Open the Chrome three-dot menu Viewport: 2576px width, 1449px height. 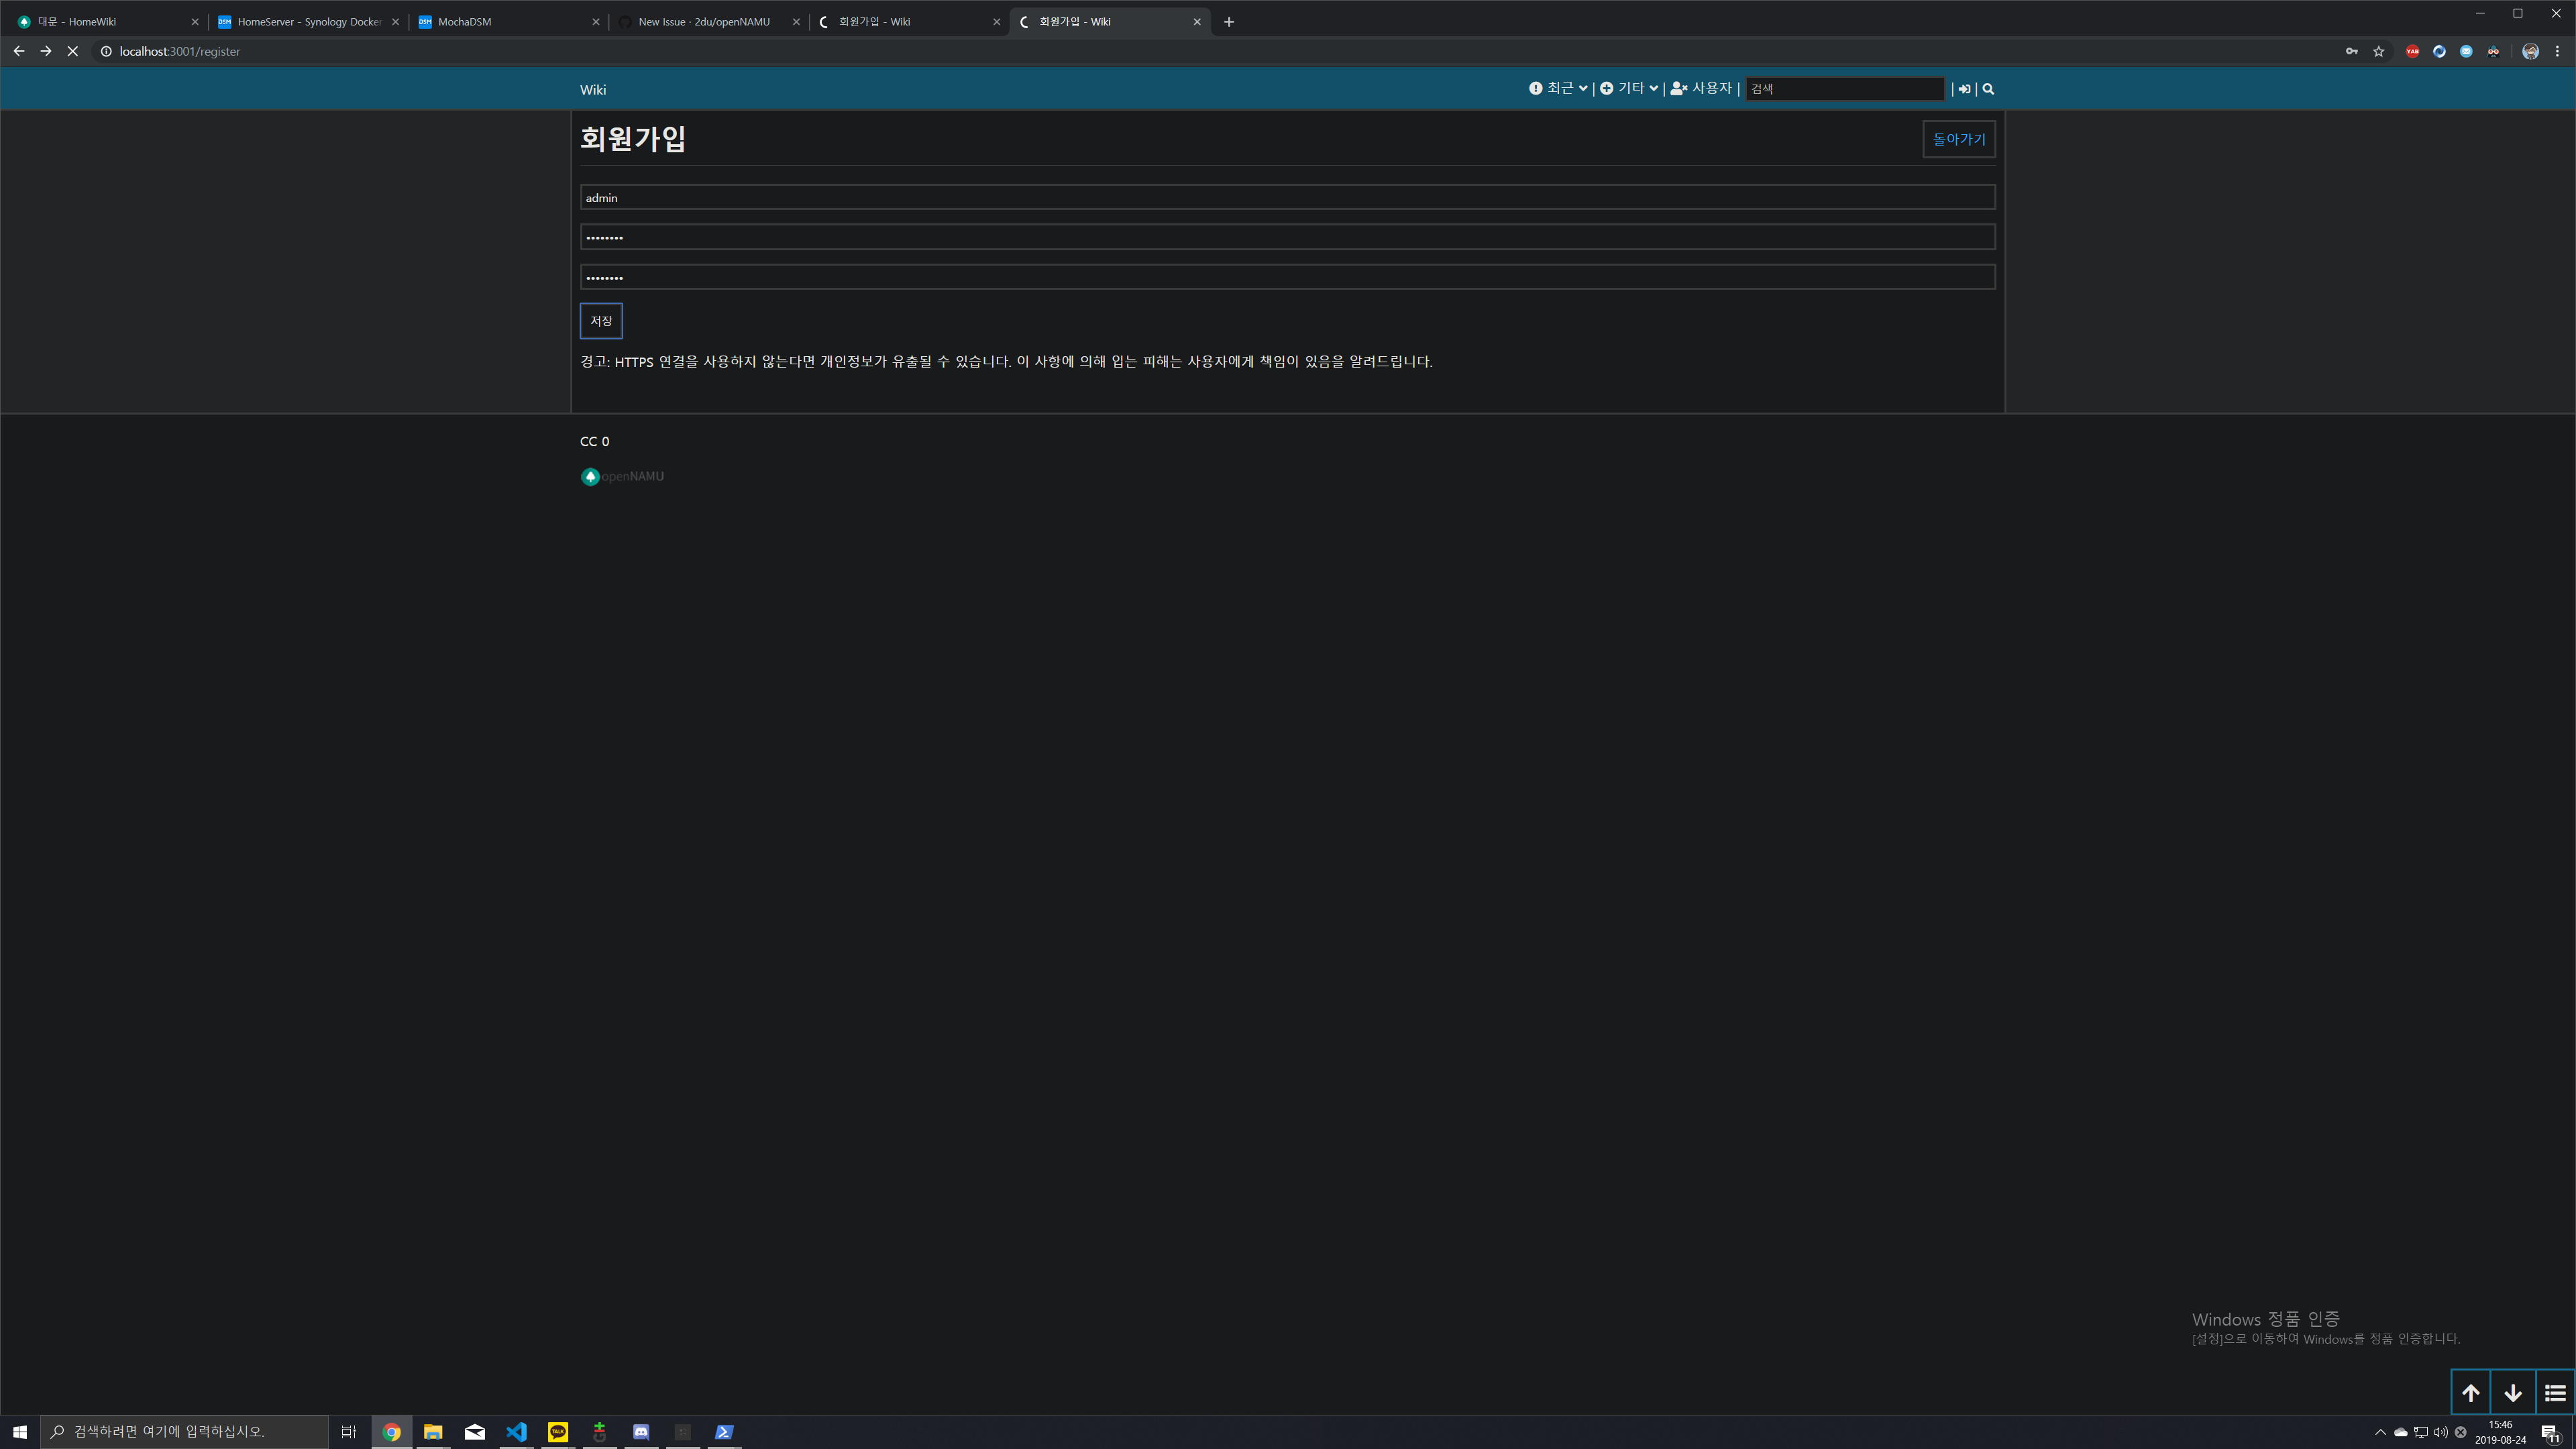point(2557,51)
